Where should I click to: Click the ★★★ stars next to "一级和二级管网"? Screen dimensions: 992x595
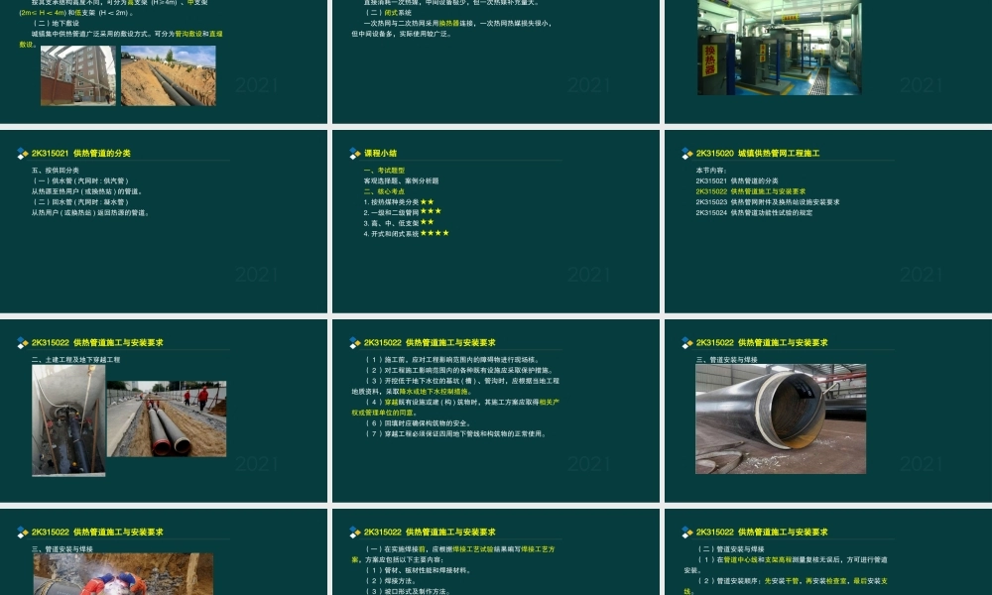(x=433, y=210)
